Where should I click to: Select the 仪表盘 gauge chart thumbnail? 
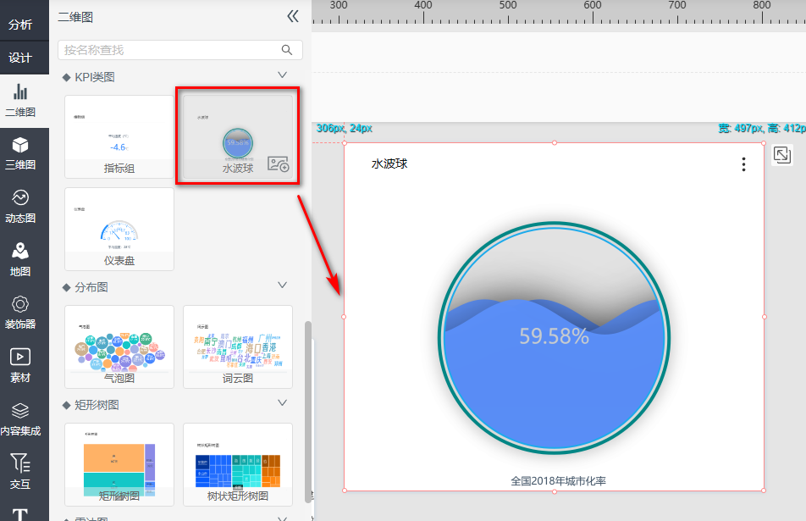pos(119,229)
